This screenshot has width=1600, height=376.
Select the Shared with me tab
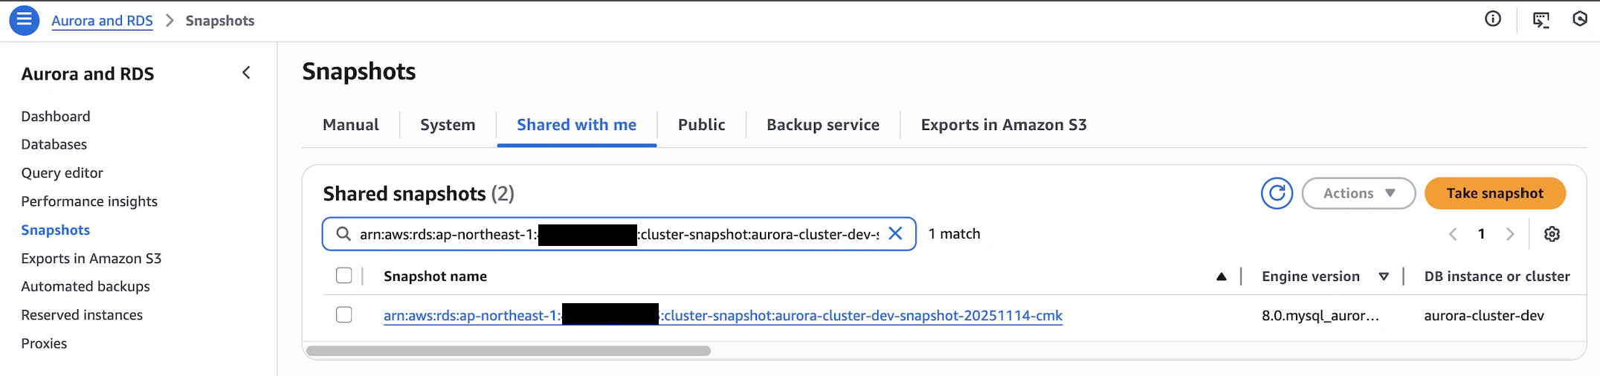(577, 125)
